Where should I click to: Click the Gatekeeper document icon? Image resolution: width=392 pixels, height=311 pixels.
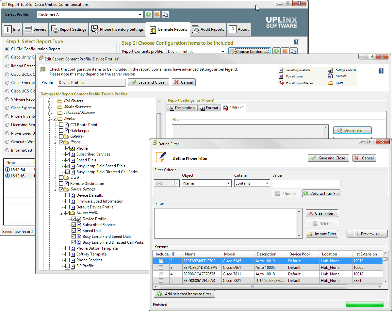pyautogui.click(x=67, y=131)
